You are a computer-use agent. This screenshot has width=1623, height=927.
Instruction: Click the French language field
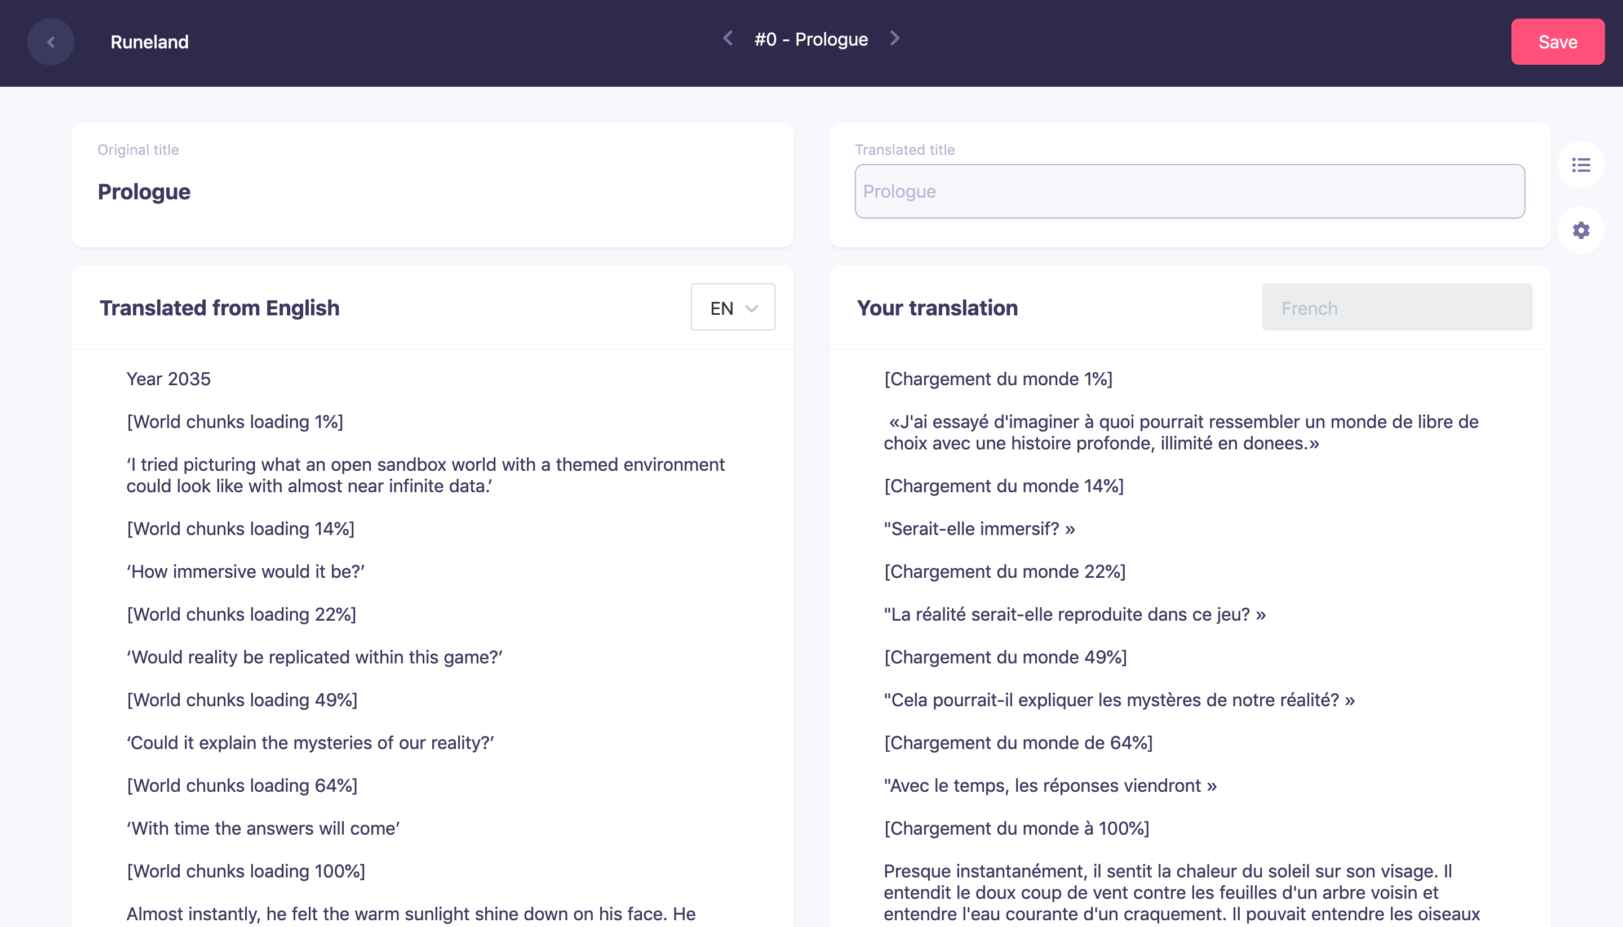coord(1396,307)
